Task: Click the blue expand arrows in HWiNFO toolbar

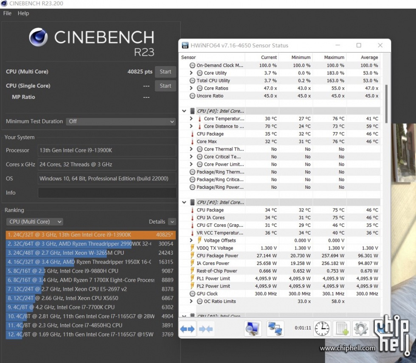Action: pos(187,329)
